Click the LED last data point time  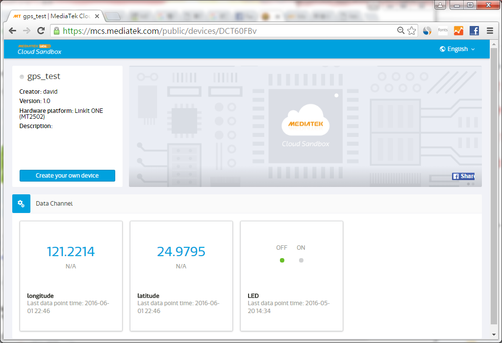tap(289, 307)
